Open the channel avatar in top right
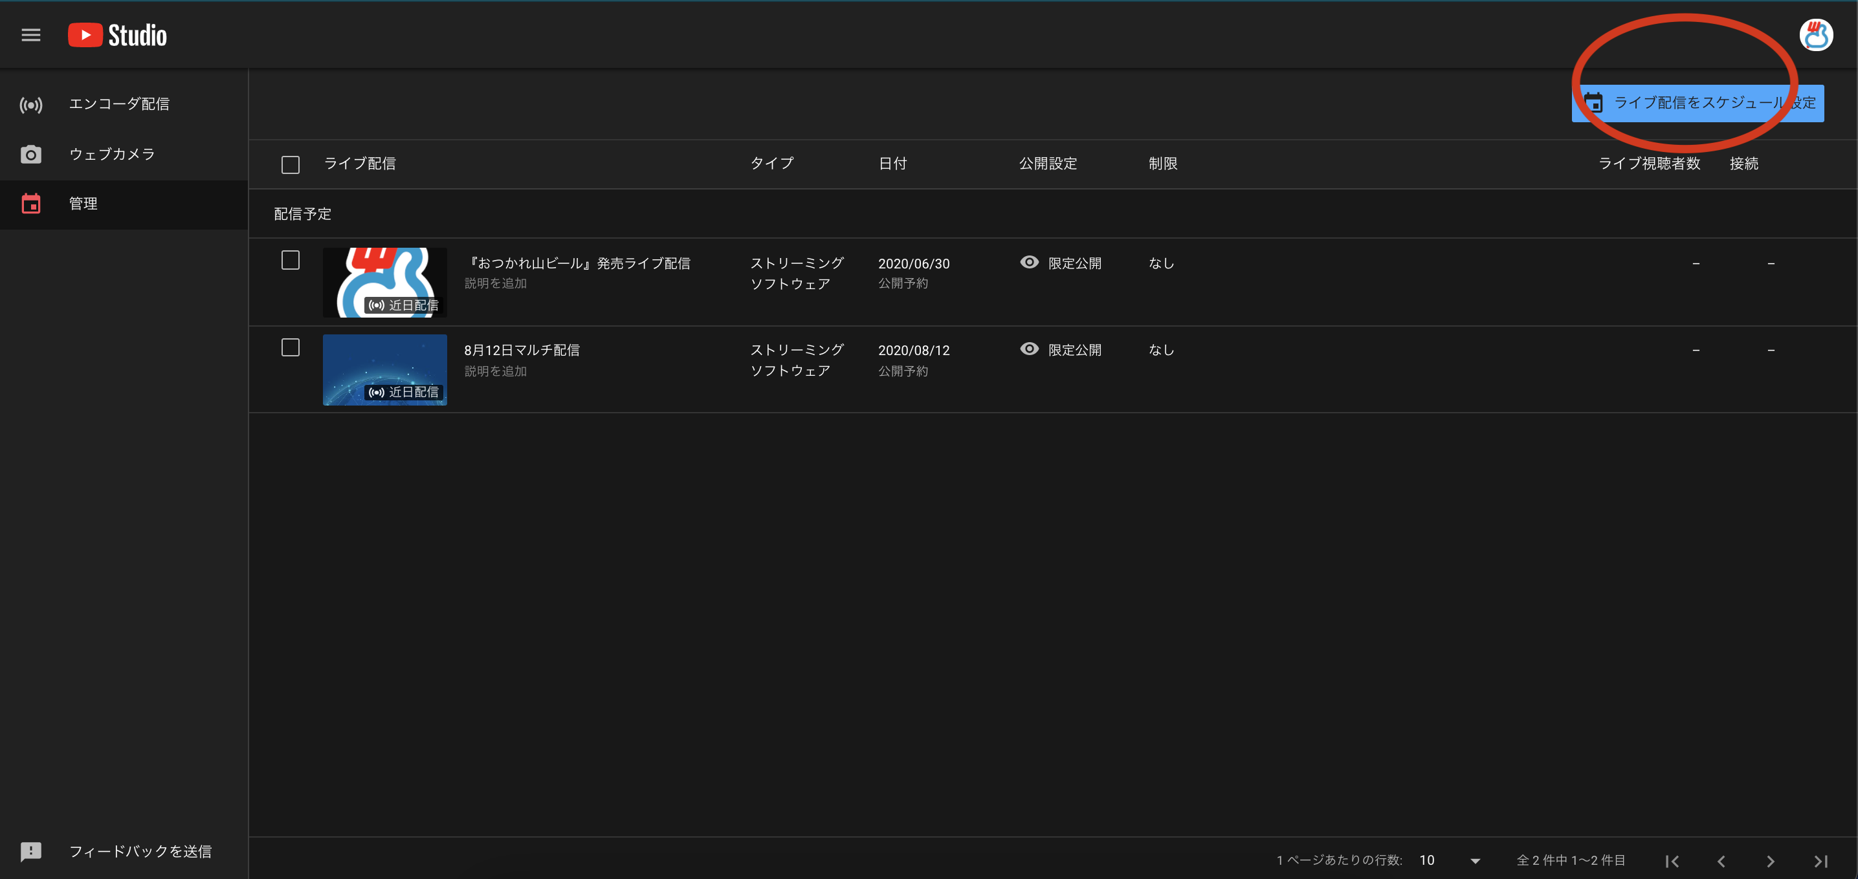 pyautogui.click(x=1817, y=34)
